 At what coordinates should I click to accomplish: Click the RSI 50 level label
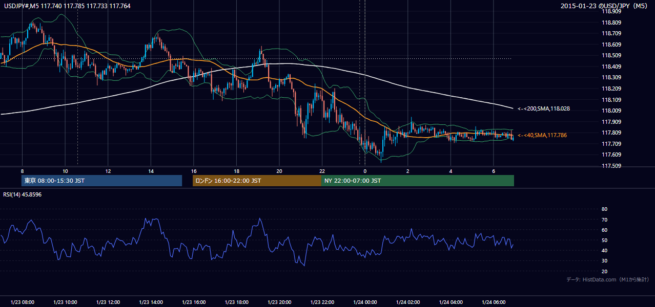click(x=604, y=240)
